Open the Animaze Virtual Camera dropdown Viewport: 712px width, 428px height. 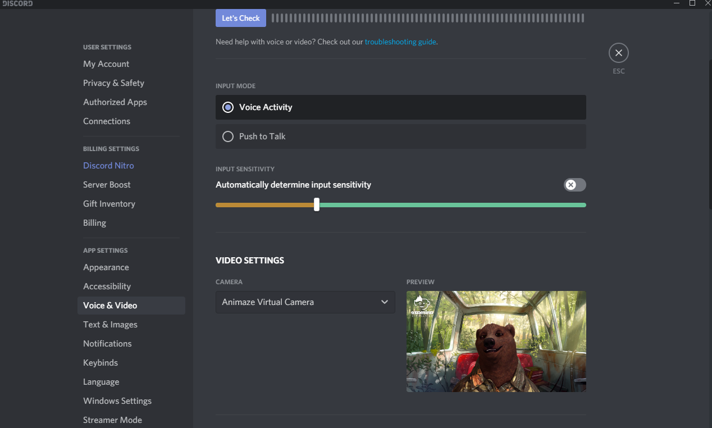(305, 302)
